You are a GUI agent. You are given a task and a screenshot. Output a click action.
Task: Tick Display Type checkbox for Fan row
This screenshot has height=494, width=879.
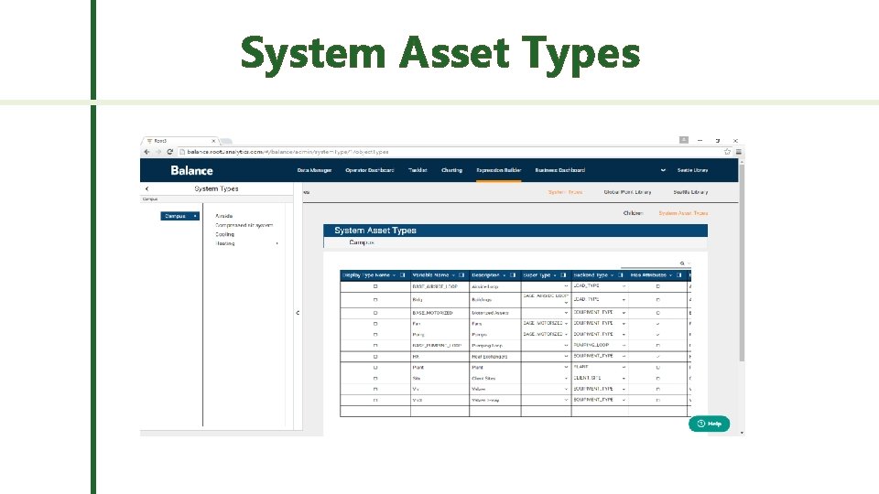click(375, 324)
